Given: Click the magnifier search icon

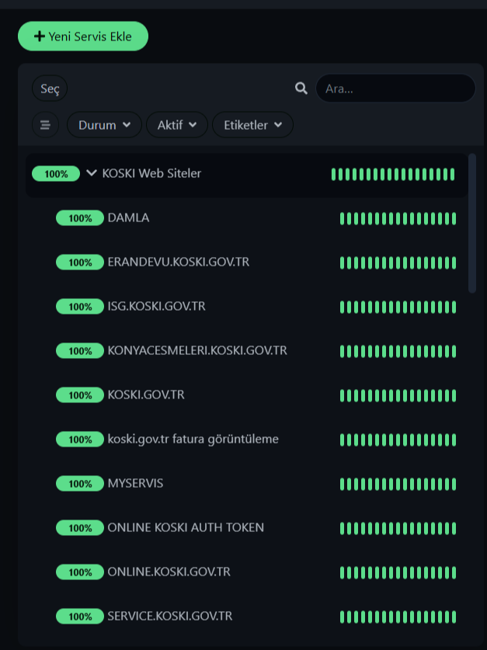Looking at the screenshot, I should (301, 89).
